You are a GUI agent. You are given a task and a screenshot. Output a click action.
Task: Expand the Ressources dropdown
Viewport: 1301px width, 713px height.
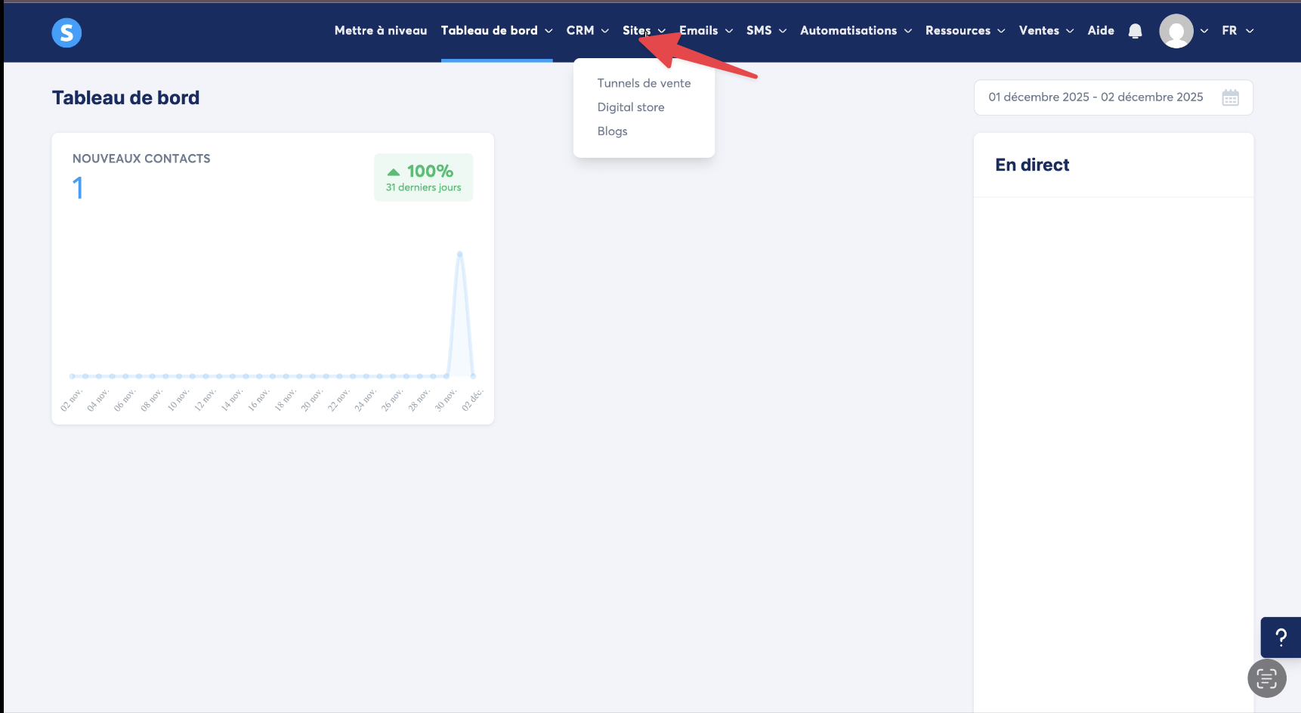[966, 31]
